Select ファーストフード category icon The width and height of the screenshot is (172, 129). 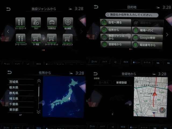pyautogui.click(x=20, y=22)
